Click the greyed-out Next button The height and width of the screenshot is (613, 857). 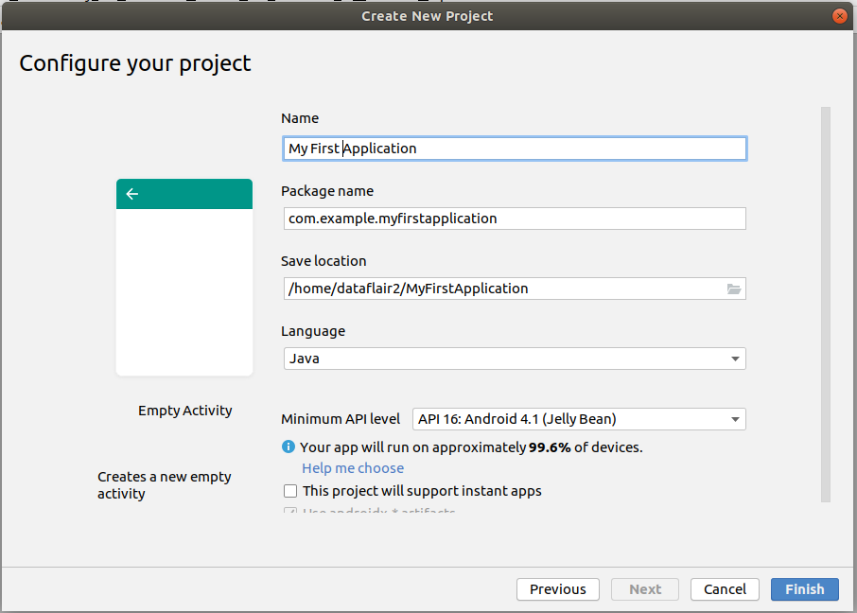click(x=645, y=589)
